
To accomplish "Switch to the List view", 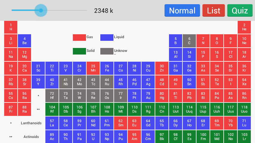I will click(x=213, y=10).
